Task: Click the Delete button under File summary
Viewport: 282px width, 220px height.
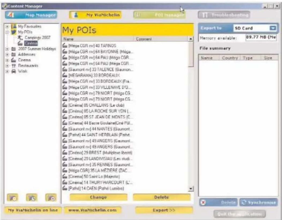Action: [x=218, y=203]
